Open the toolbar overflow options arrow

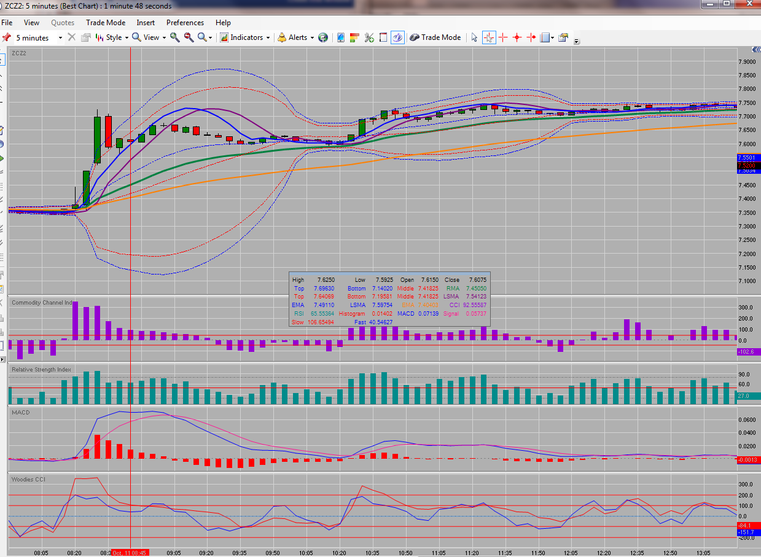(x=577, y=41)
